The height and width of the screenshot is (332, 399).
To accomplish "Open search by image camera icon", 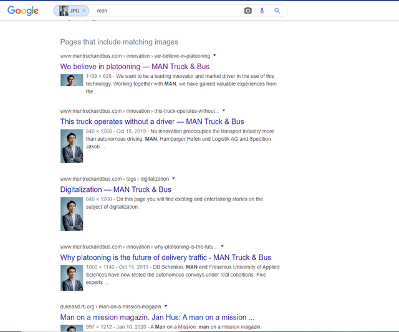I will click(248, 11).
